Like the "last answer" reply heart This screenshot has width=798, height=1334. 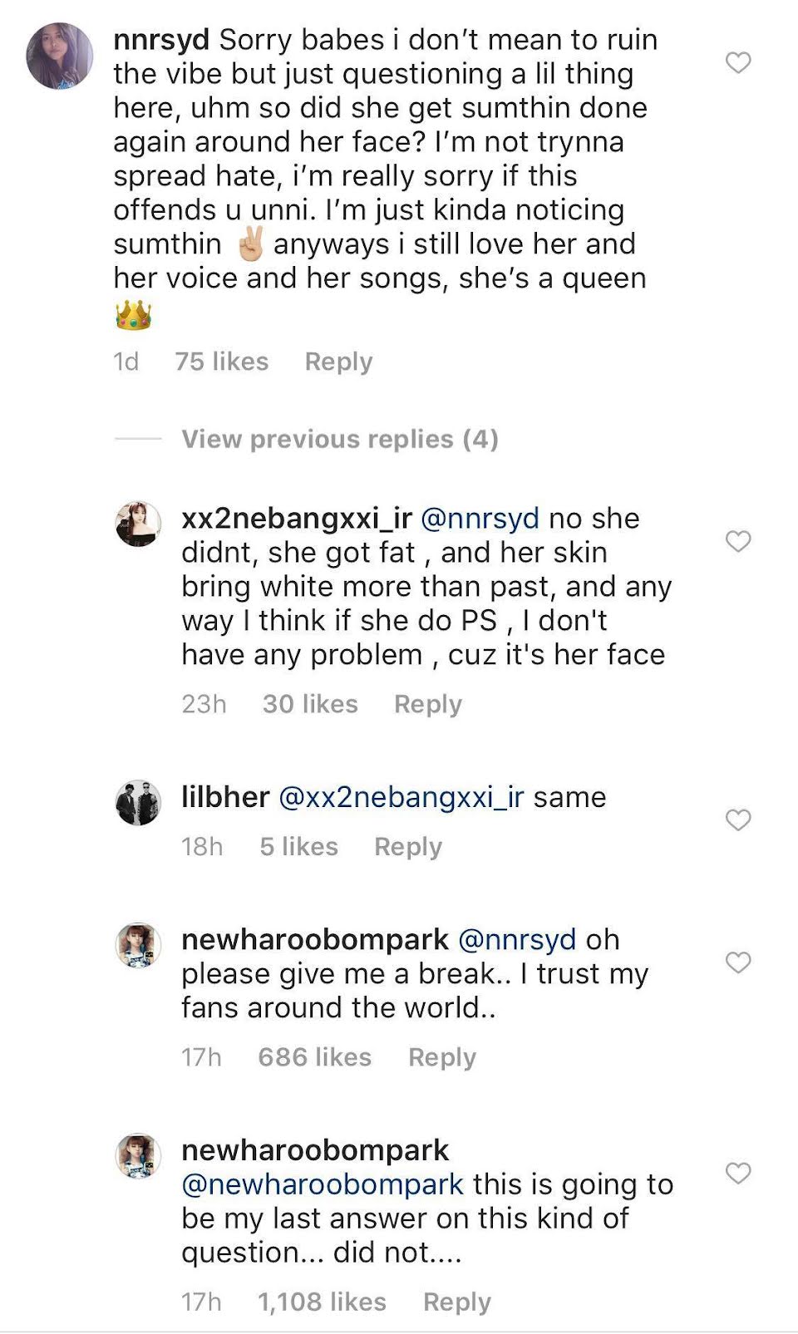coord(738,1173)
